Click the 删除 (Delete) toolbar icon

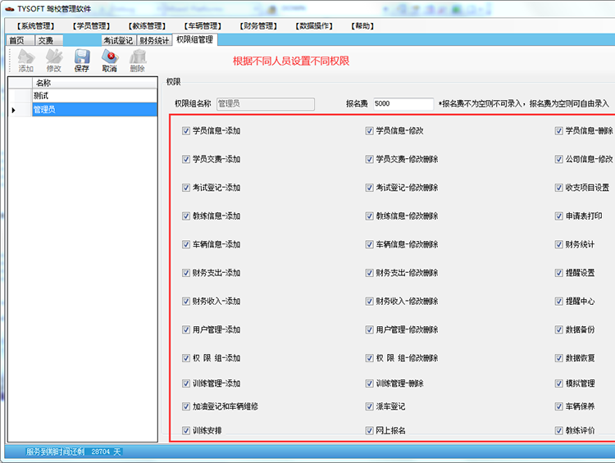tap(137, 61)
